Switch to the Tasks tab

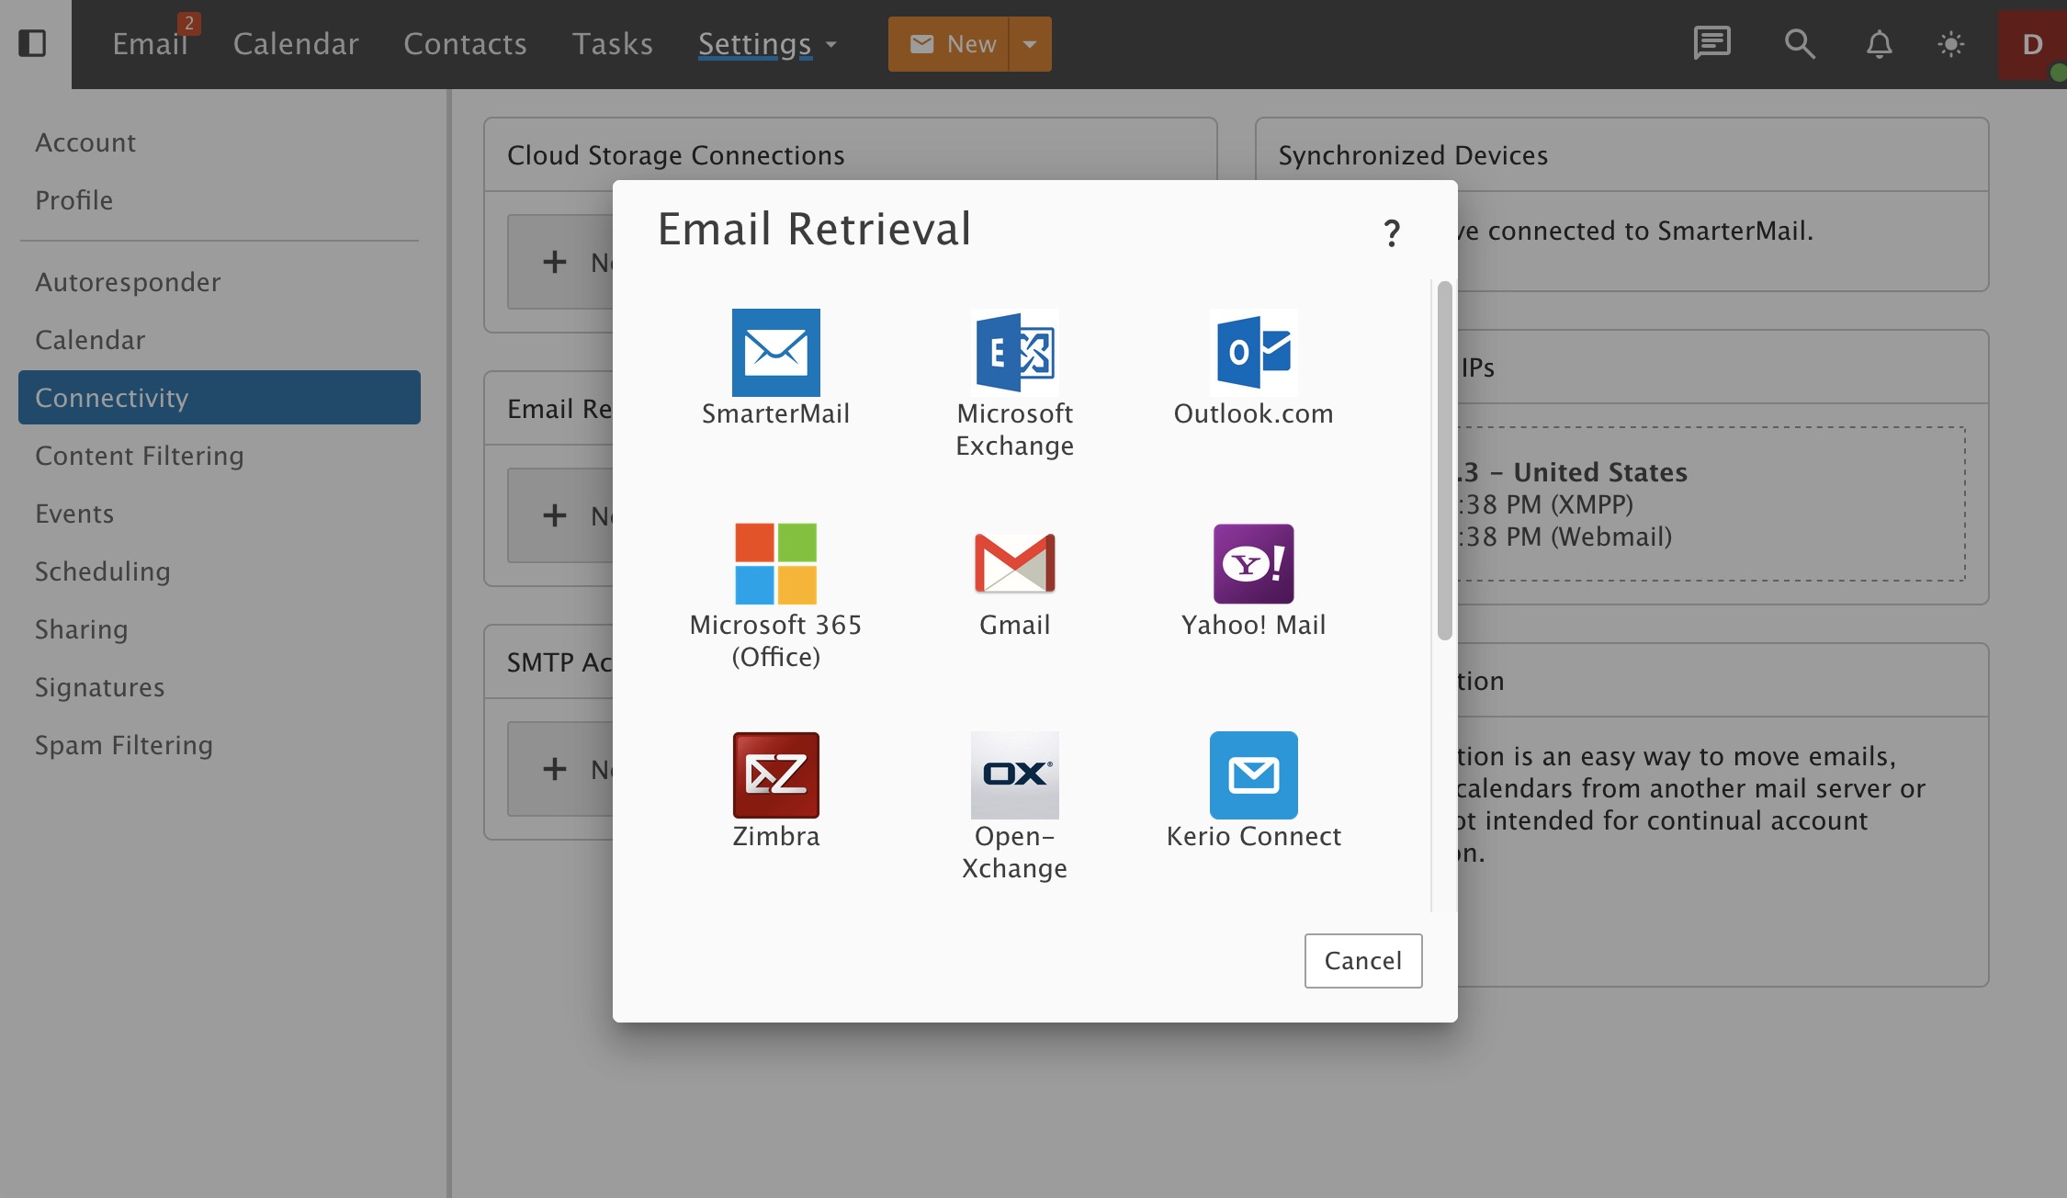612,44
